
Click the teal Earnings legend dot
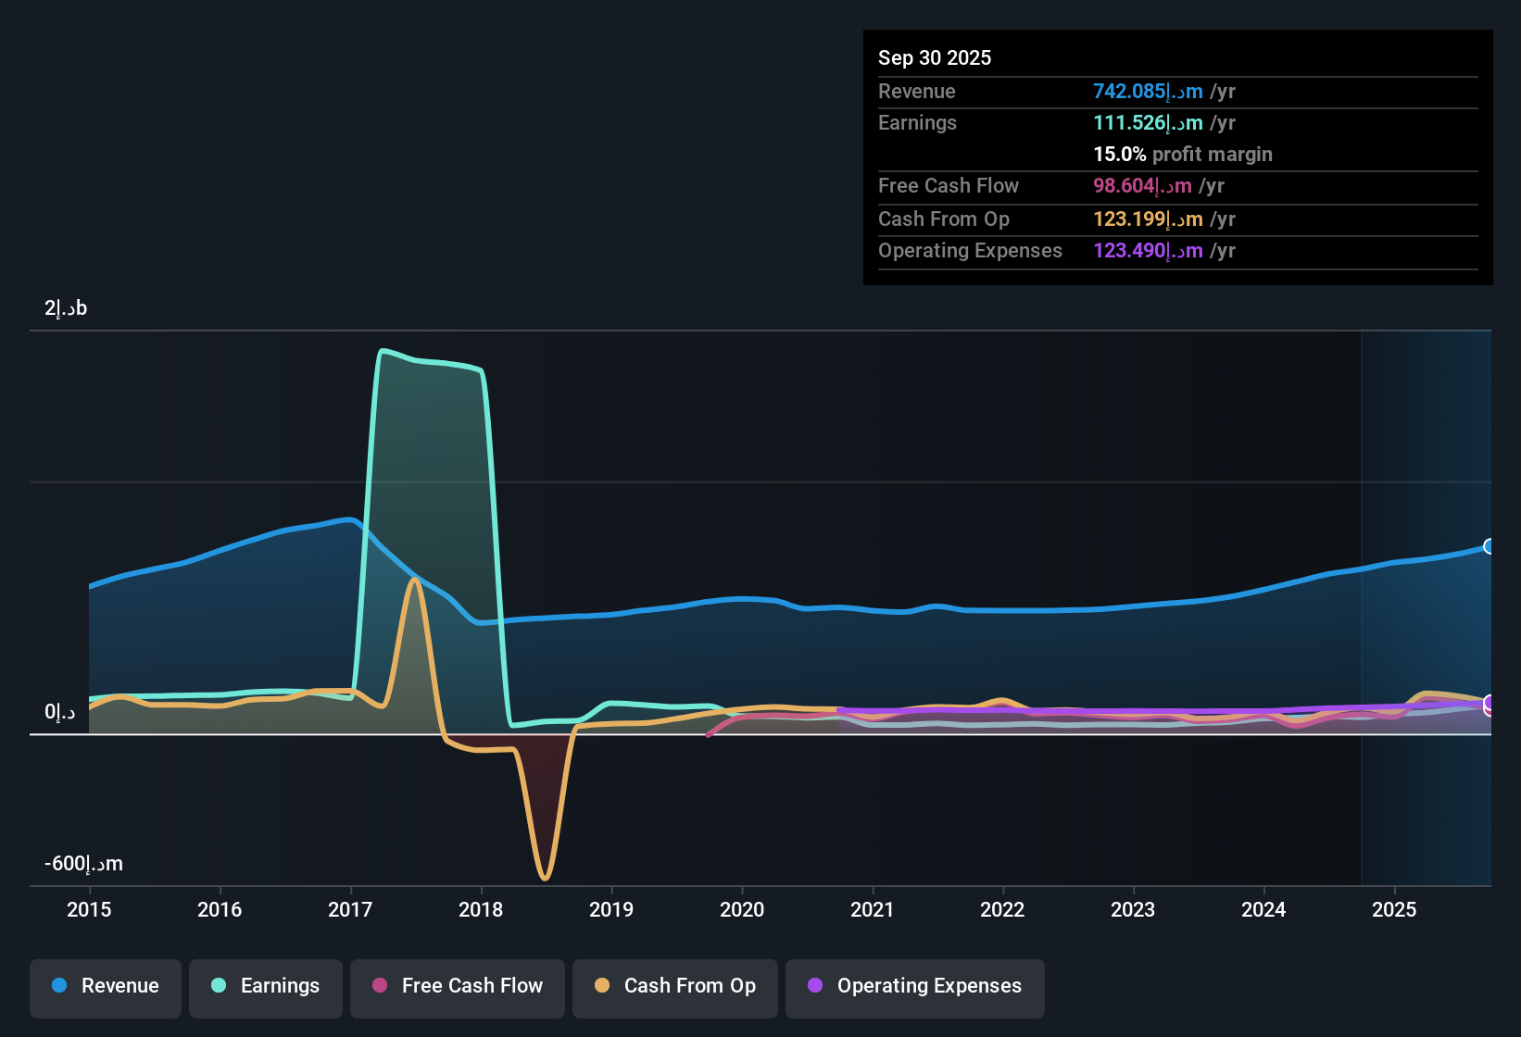coord(219,985)
